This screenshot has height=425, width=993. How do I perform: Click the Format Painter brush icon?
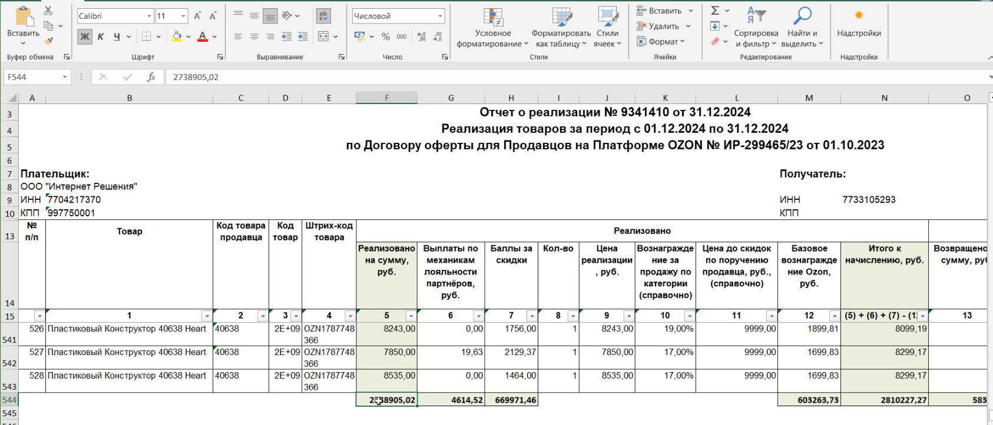tap(48, 41)
